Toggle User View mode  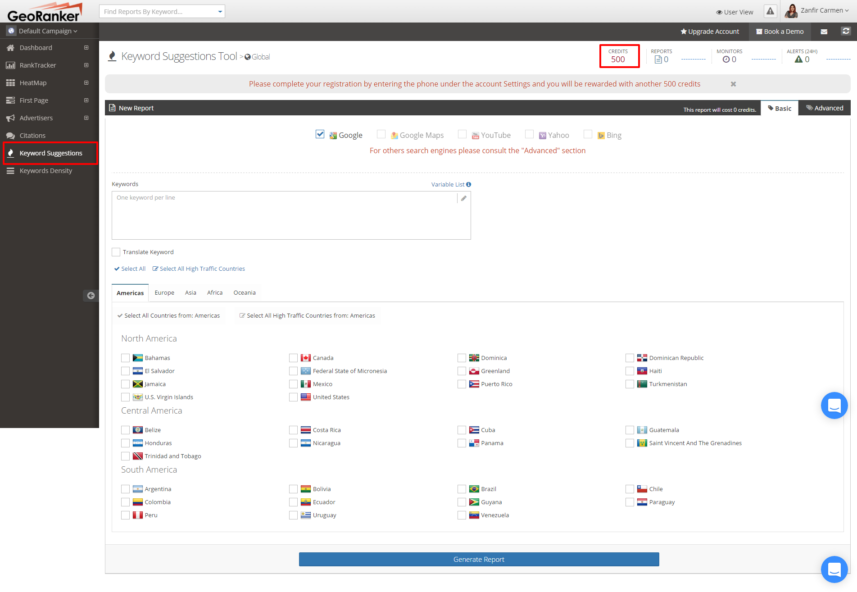pyautogui.click(x=735, y=12)
